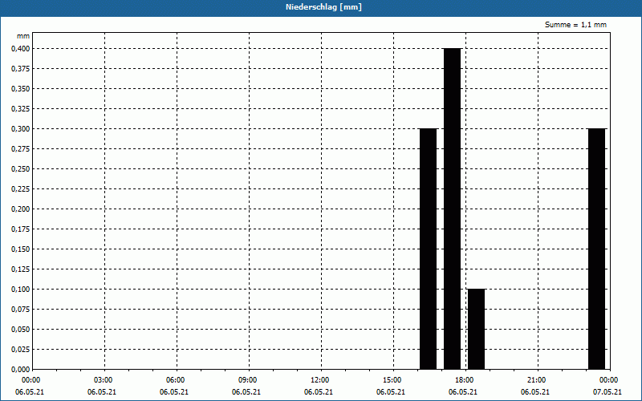The width and height of the screenshot is (642, 401).
Task: Click the 0,300 bar right after 15:00
Action: pyautogui.click(x=429, y=249)
